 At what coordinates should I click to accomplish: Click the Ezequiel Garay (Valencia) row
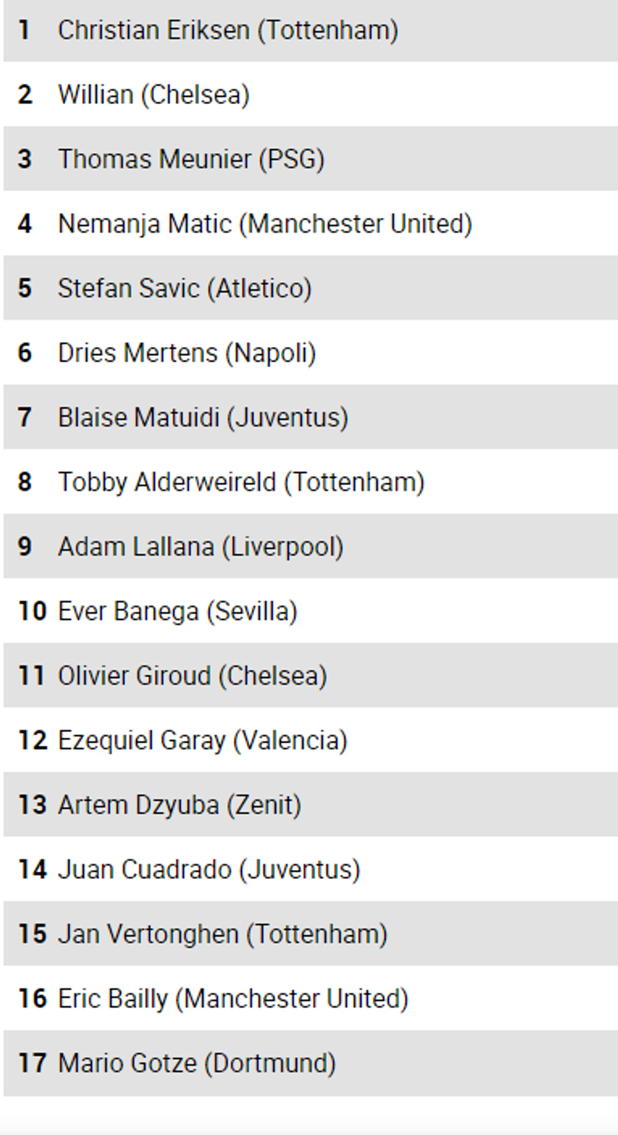click(x=202, y=740)
